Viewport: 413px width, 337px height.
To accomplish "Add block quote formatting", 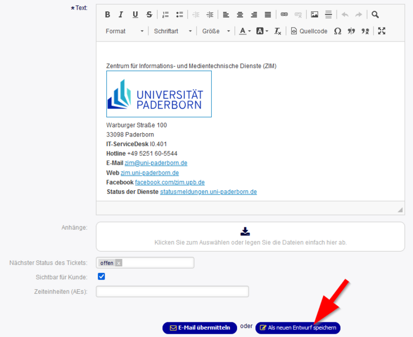I will click(351, 31).
